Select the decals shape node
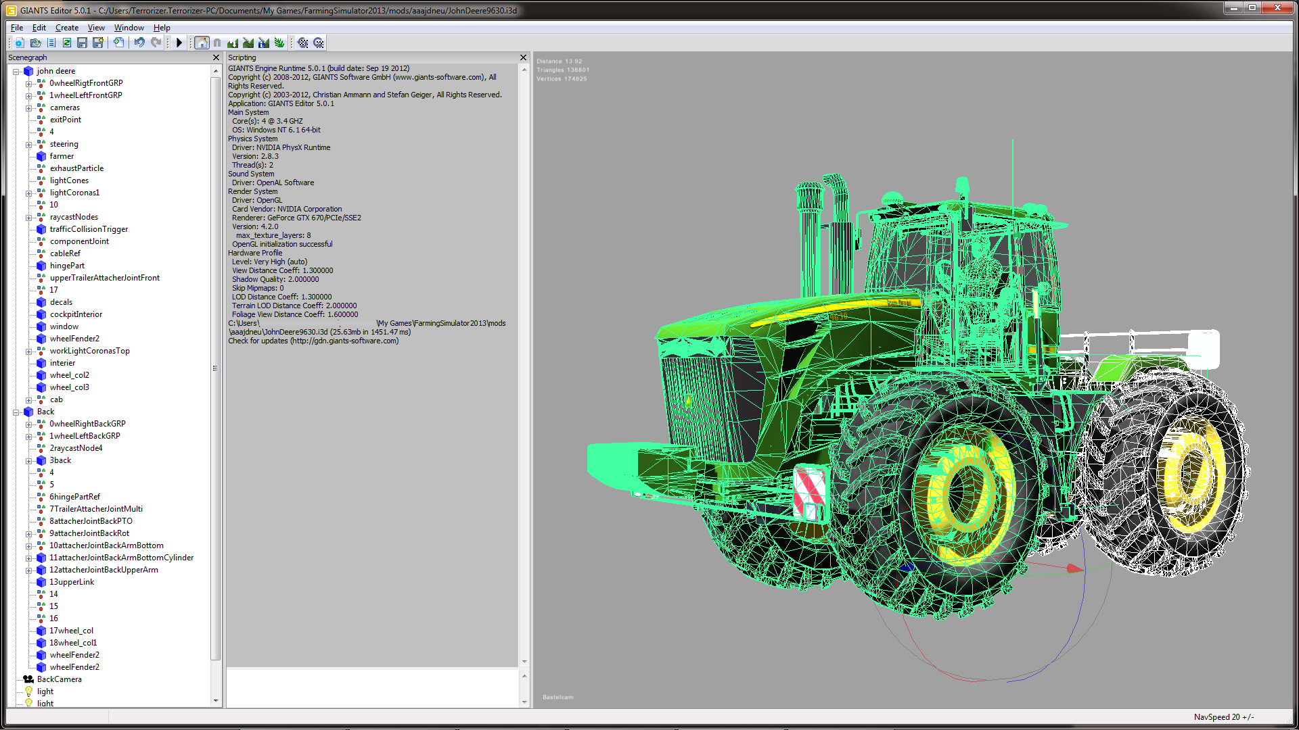This screenshot has width=1299, height=730. pyautogui.click(x=61, y=302)
